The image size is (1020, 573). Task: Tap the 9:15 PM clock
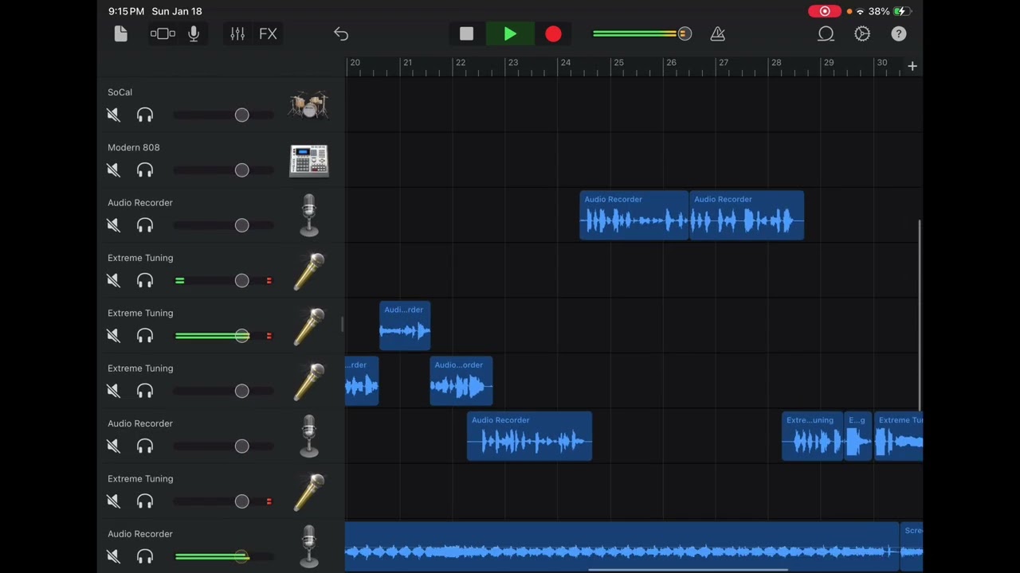pyautogui.click(x=127, y=11)
